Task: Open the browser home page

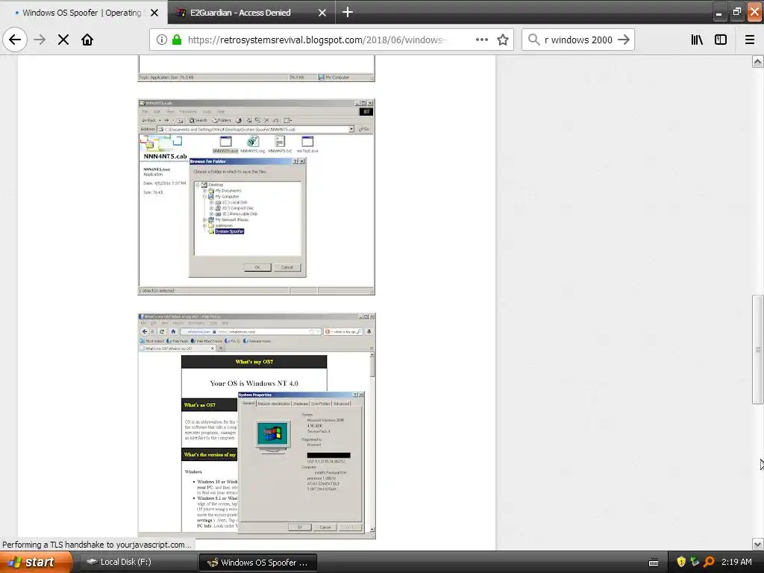Action: pyautogui.click(x=87, y=40)
